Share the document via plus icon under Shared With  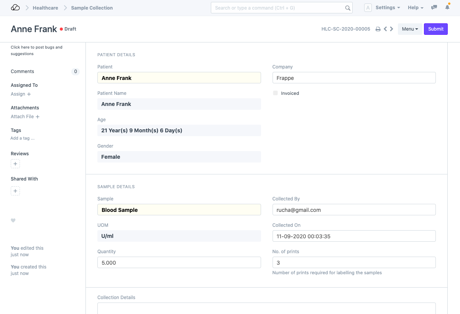15,190
